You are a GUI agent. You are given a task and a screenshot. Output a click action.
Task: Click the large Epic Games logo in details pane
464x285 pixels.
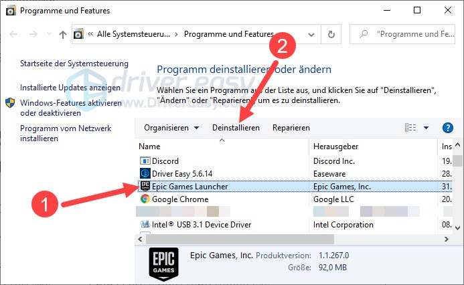(x=163, y=264)
